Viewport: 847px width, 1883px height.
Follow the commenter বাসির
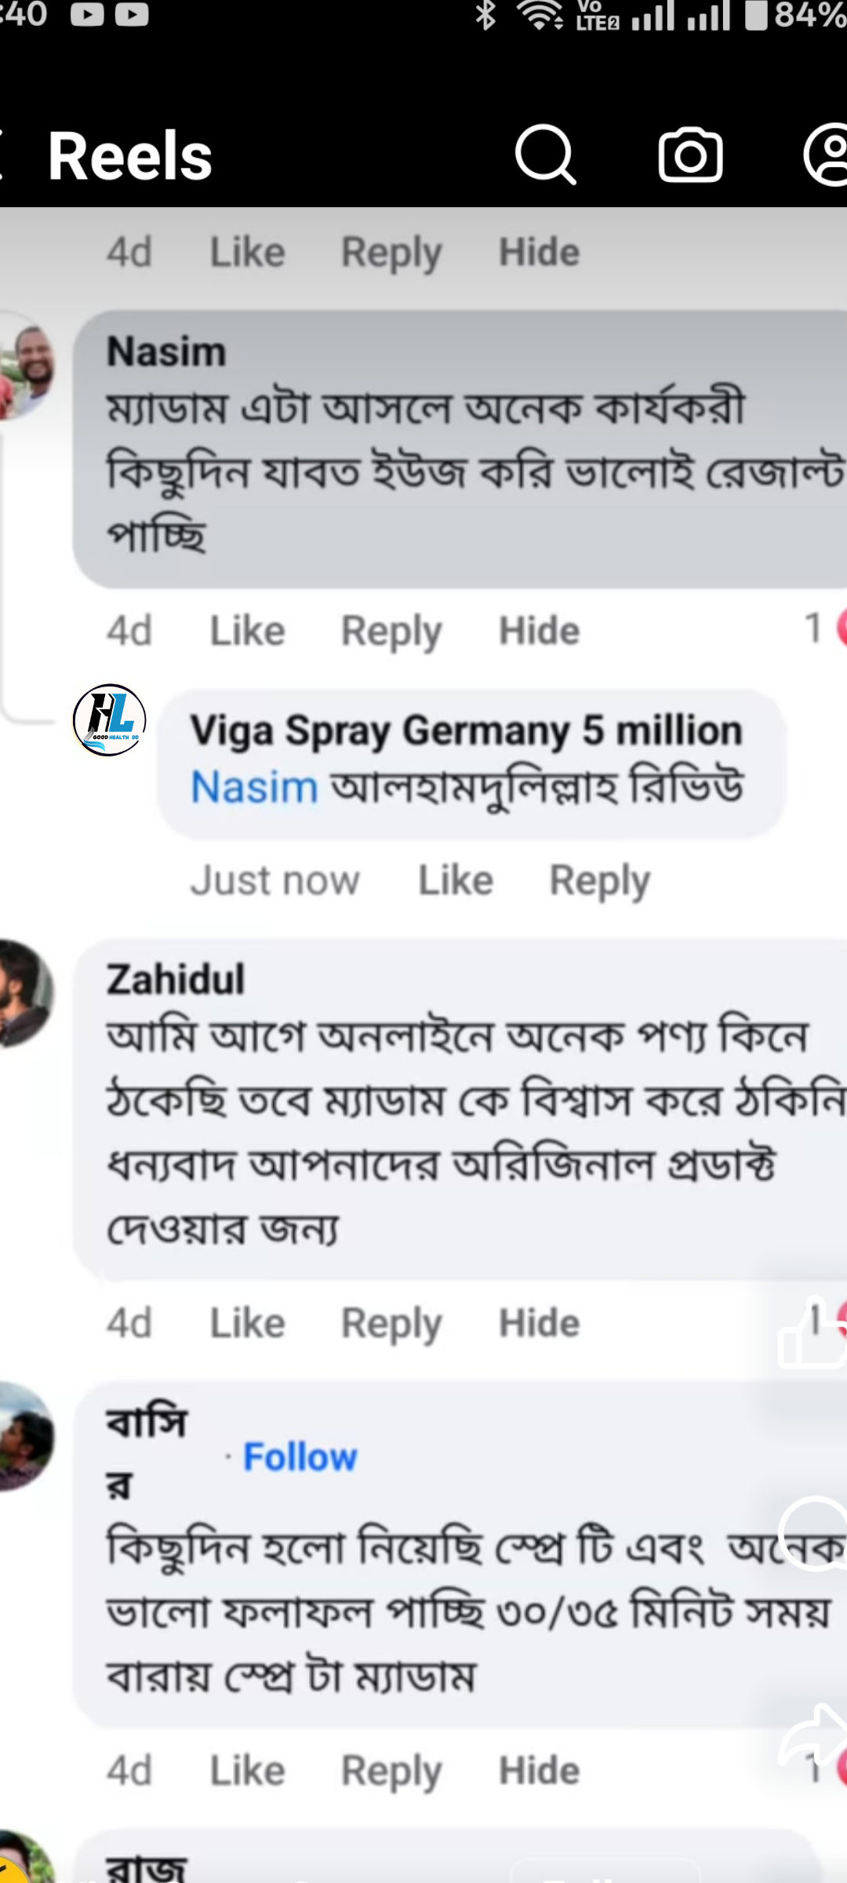300,1457
